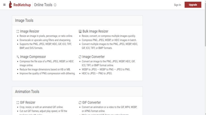The image size is (206, 115).
Task: Open the hamburger navigation menu
Action: coord(4,5)
